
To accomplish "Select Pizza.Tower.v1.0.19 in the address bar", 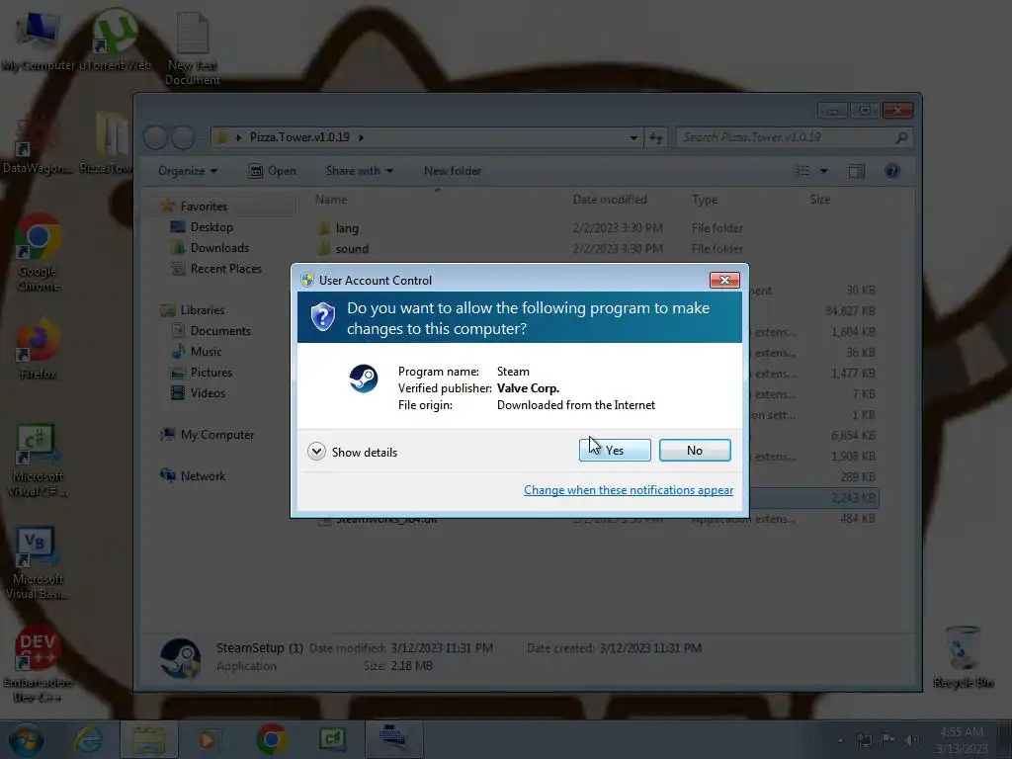I will pos(299,137).
